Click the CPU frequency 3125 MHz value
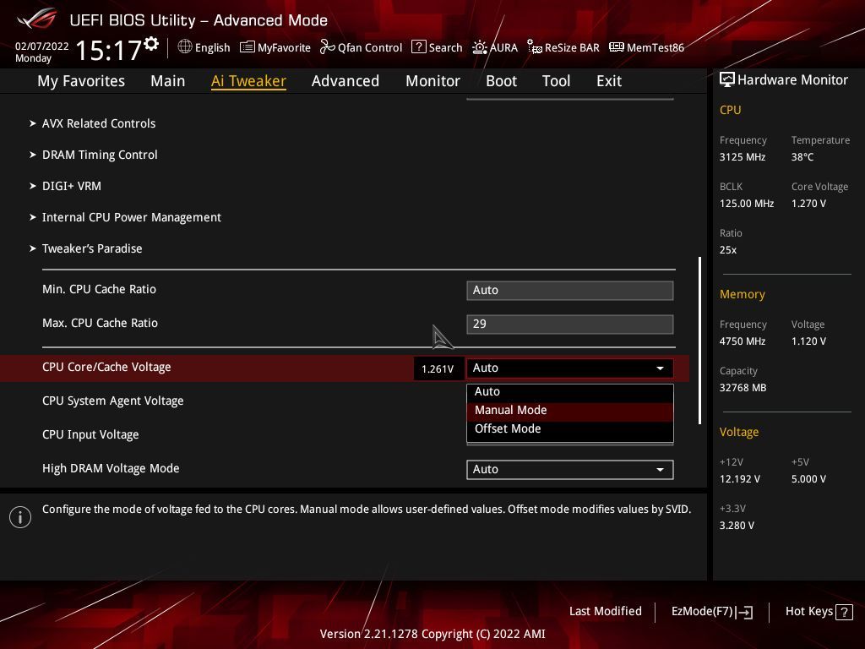865x649 pixels. 742,157
